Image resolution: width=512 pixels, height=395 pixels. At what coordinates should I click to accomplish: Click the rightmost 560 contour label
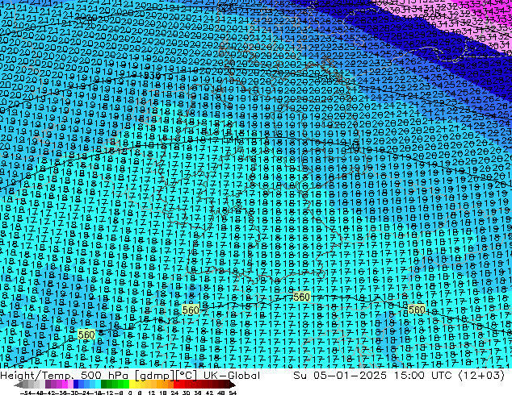pyautogui.click(x=417, y=310)
